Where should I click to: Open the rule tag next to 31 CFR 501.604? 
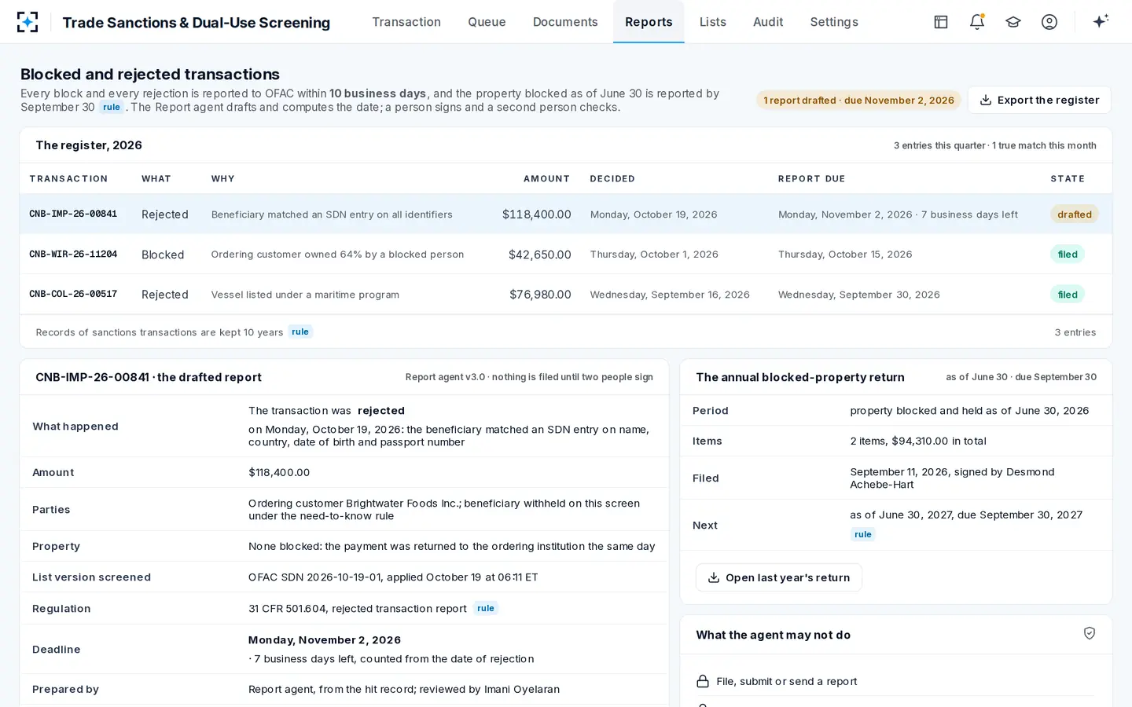click(x=486, y=608)
